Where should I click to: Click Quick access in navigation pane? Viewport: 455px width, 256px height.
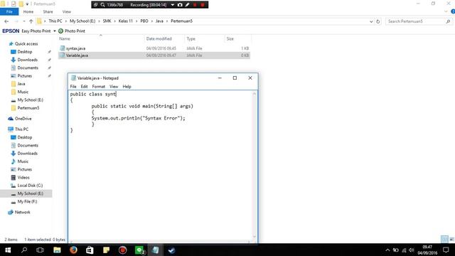(x=26, y=43)
